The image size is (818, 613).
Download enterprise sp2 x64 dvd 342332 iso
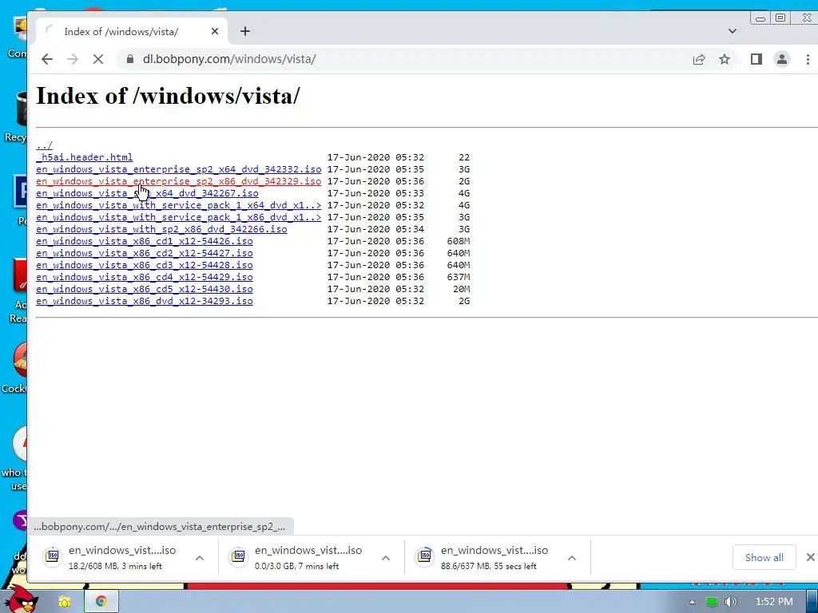tap(178, 169)
